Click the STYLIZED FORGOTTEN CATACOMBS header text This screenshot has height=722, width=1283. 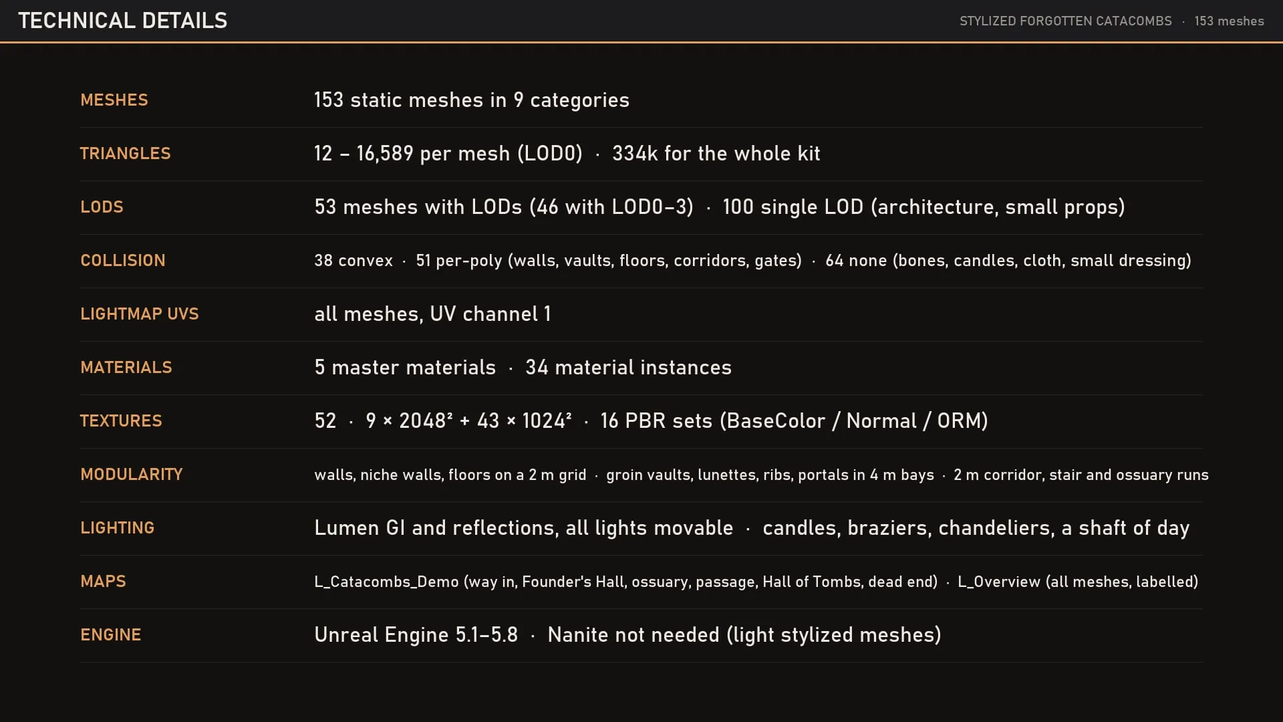[1066, 21]
